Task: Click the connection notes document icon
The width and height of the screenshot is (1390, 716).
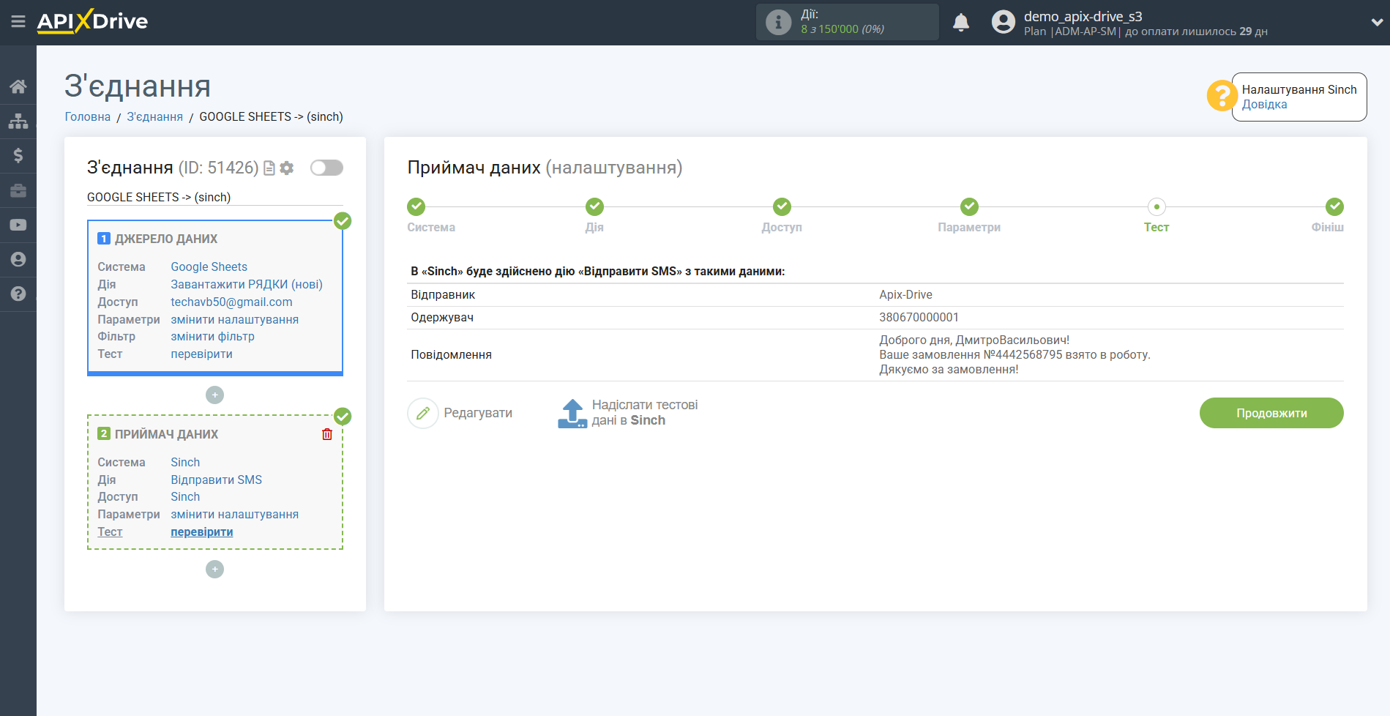Action: 269,168
